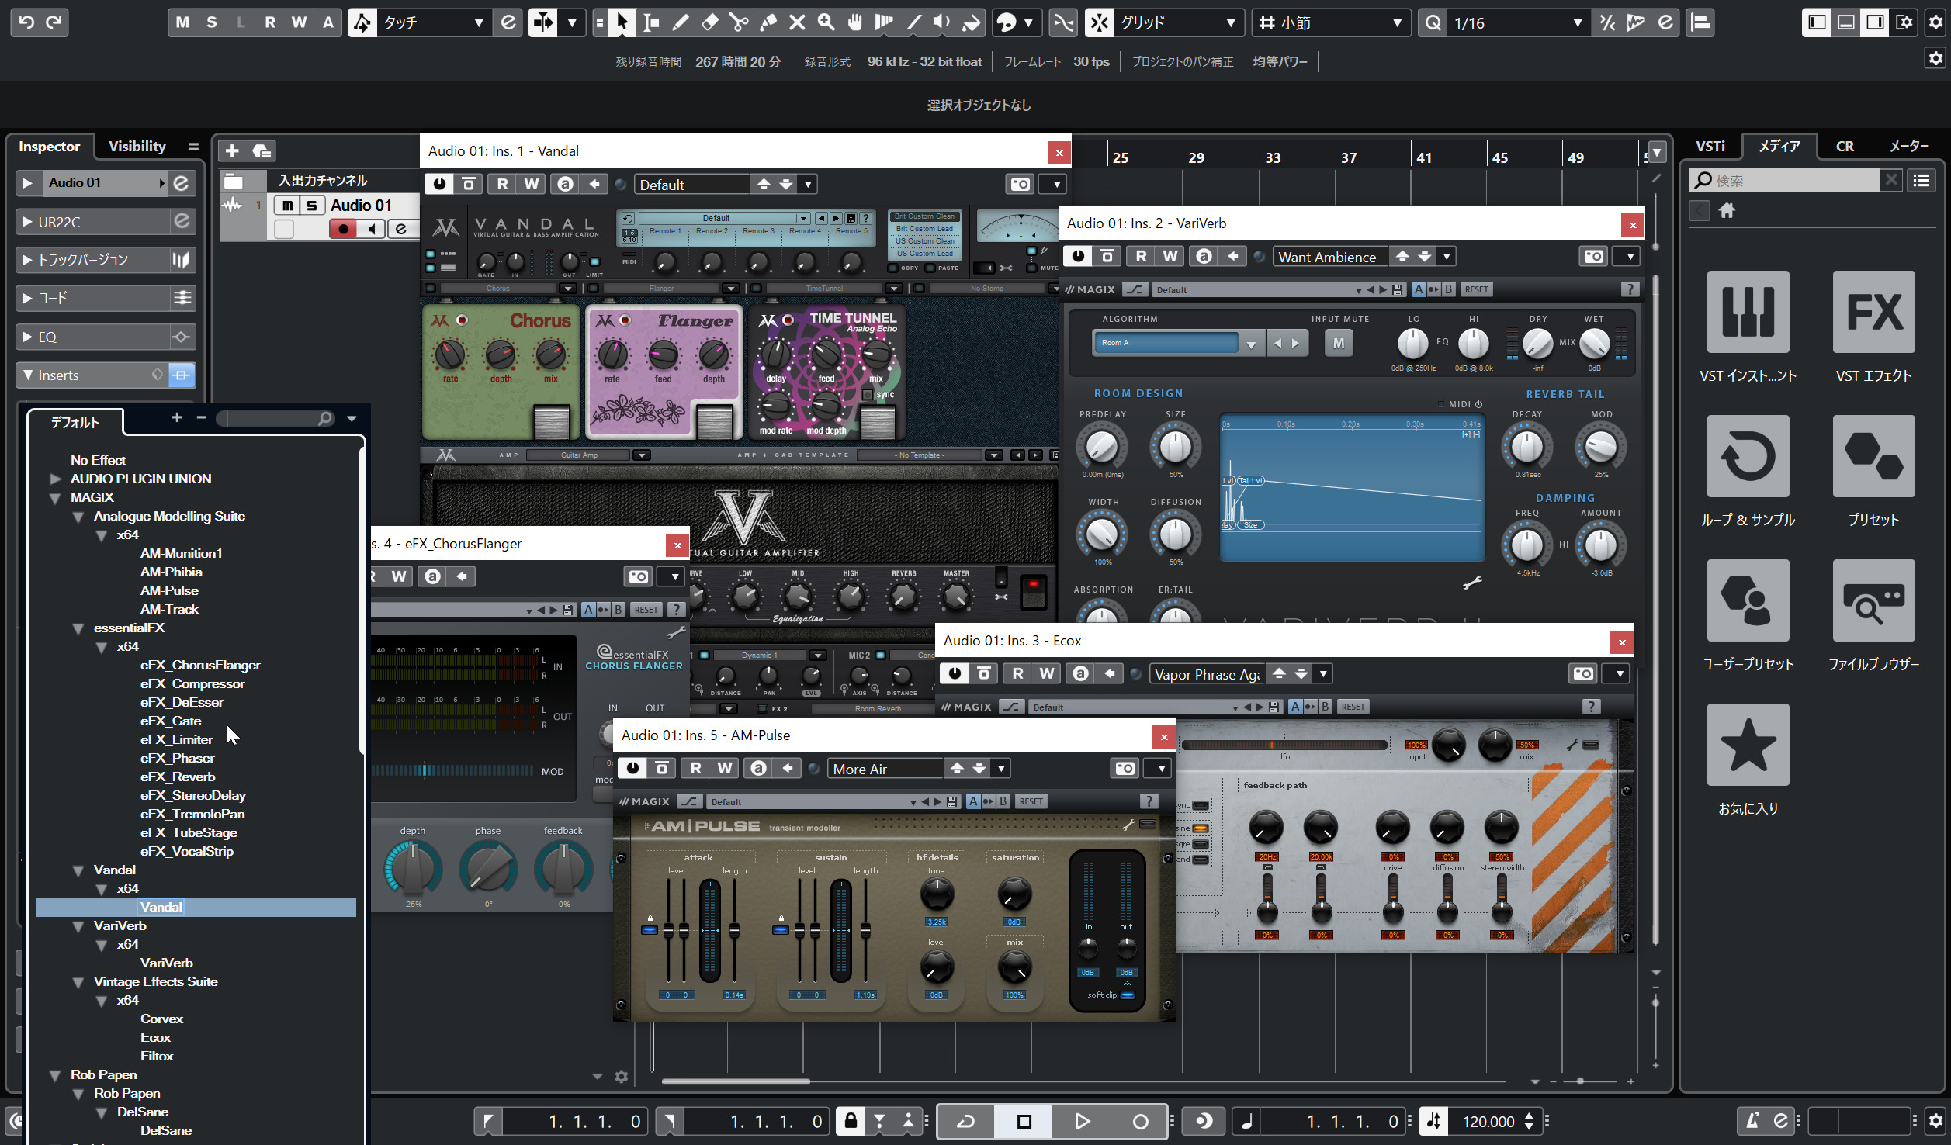
Task: Select the Play speaker tool
Action: click(941, 22)
